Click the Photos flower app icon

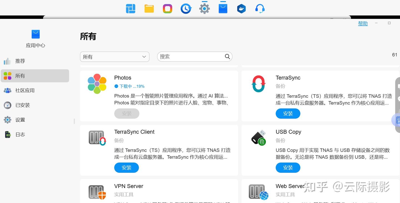[97, 84]
